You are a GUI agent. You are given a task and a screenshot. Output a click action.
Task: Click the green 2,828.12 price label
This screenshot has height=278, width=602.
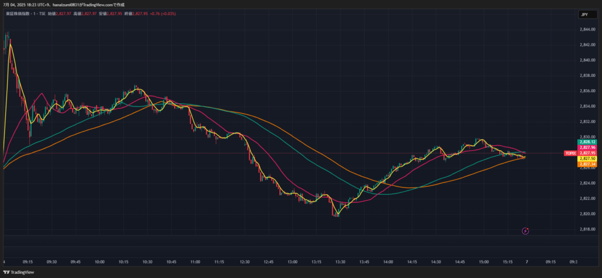(x=587, y=142)
